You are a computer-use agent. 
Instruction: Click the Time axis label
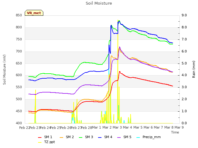[x=175, y=132]
